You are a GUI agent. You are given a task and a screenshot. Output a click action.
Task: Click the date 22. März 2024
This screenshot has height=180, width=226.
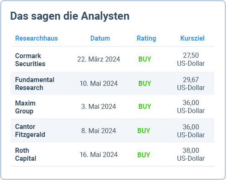pyautogui.click(x=99, y=59)
